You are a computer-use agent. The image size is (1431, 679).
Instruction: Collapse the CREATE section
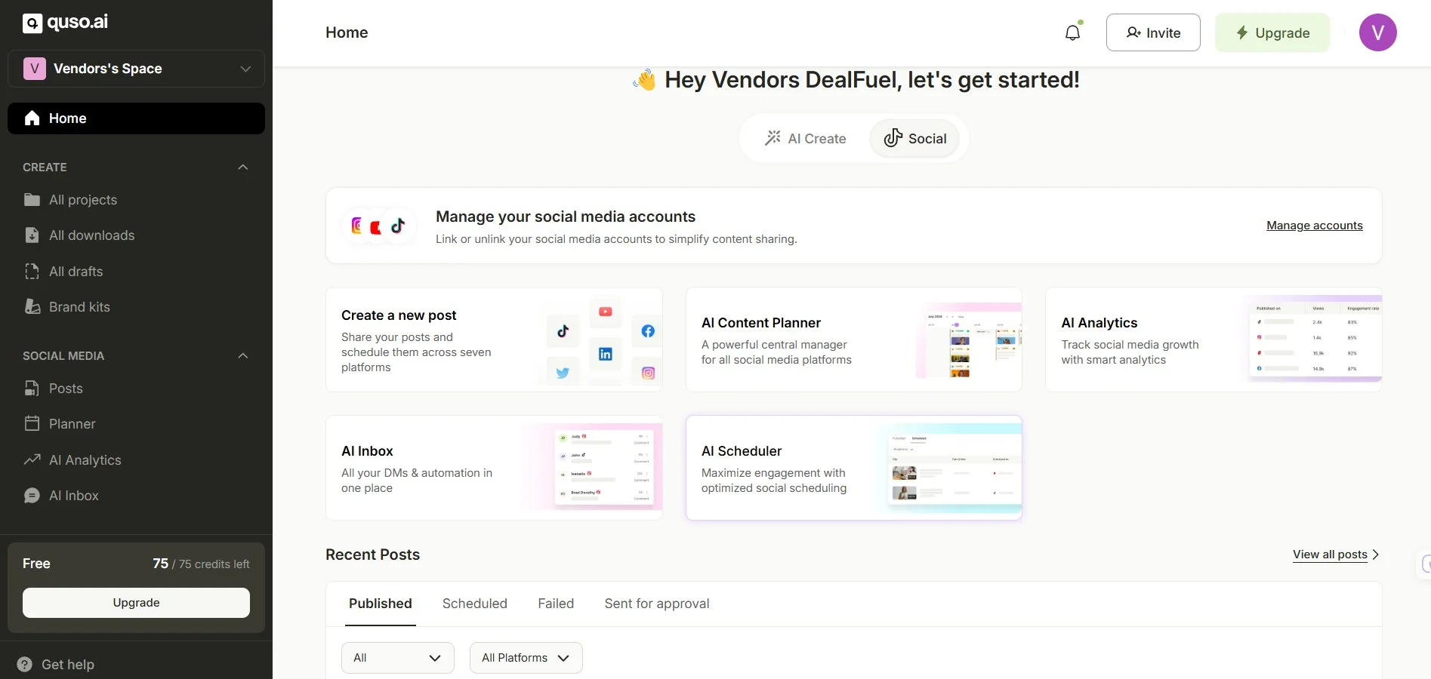pos(242,167)
